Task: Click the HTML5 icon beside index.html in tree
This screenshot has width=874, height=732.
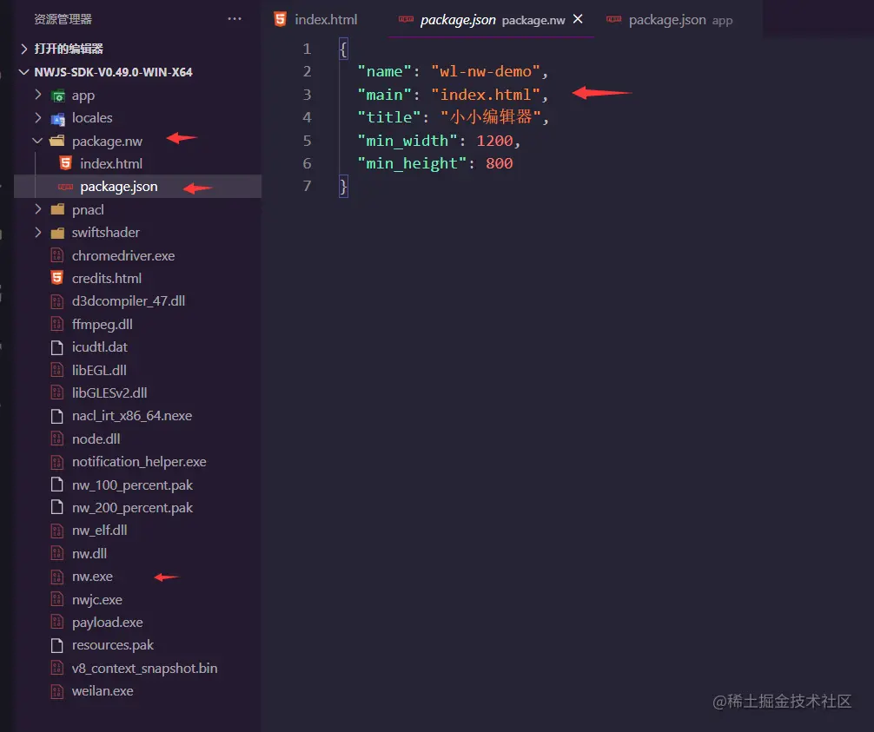Action: [66, 163]
